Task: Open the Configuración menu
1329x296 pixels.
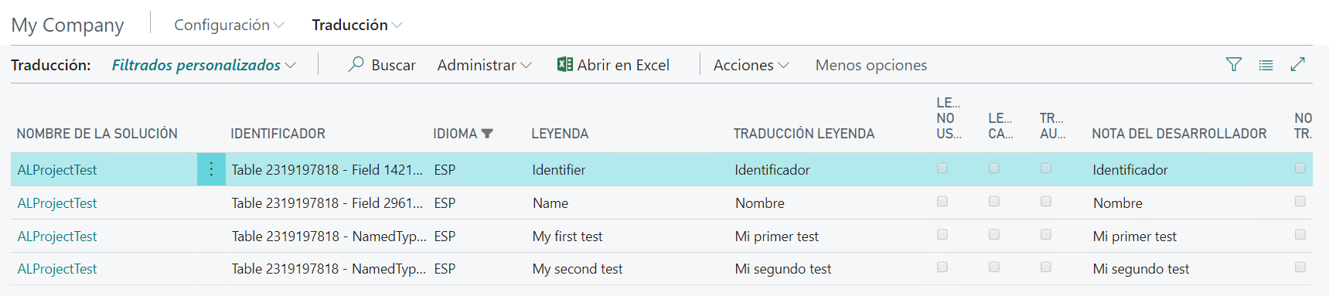Action: [229, 25]
